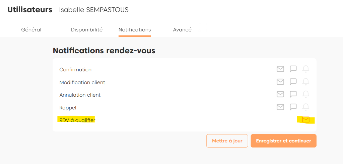This screenshot has height=164, width=343.
Task: Enable bell notification for Rappel
Action: 305,107
